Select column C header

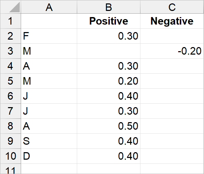pos(172,7)
